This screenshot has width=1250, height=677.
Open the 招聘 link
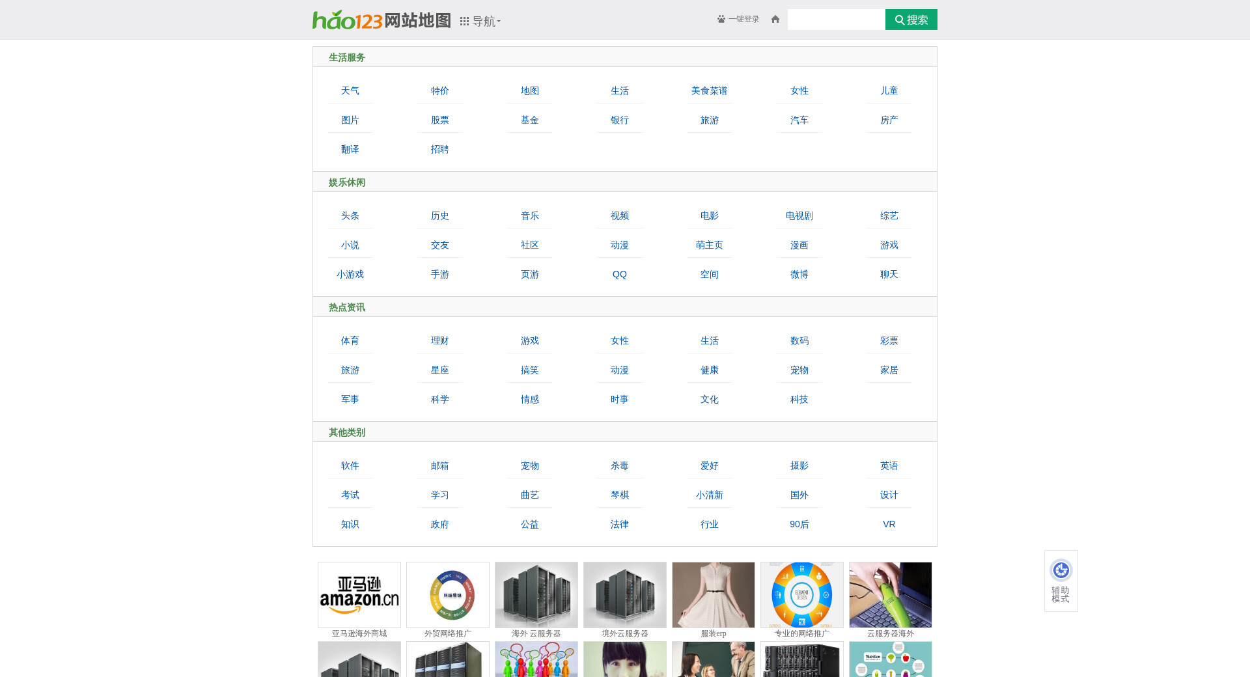(x=440, y=150)
